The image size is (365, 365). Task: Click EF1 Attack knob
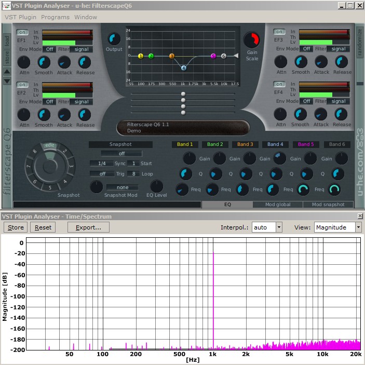64,62
